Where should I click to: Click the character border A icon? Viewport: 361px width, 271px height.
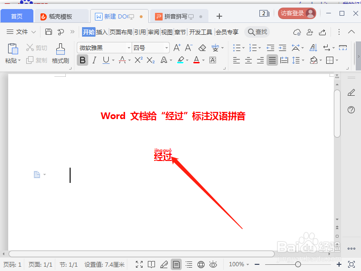click(213, 60)
